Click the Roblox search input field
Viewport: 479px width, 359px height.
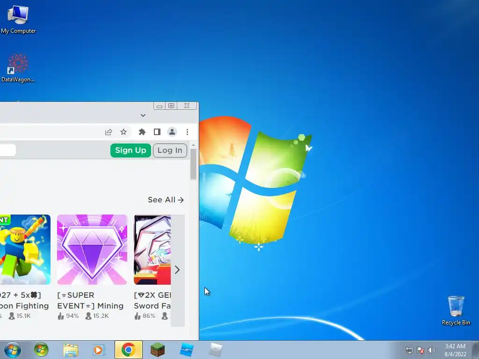(7, 150)
